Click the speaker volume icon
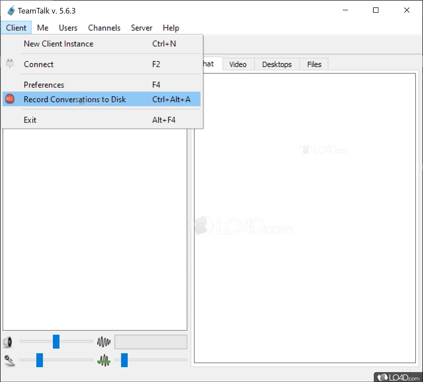This screenshot has width=423, height=382. [8, 342]
